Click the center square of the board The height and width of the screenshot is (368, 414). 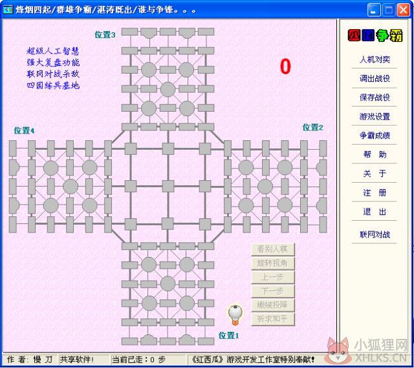pos(168,187)
